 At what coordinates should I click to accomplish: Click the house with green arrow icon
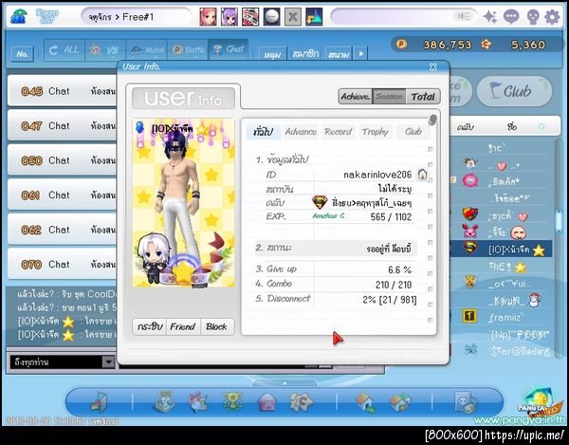(365, 402)
